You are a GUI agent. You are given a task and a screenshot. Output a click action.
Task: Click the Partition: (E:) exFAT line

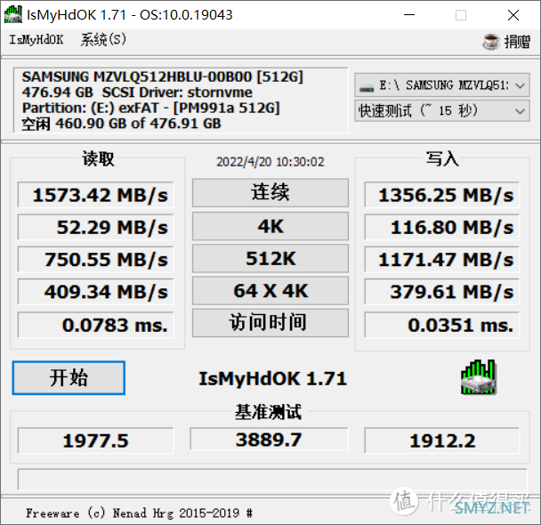coord(150,108)
